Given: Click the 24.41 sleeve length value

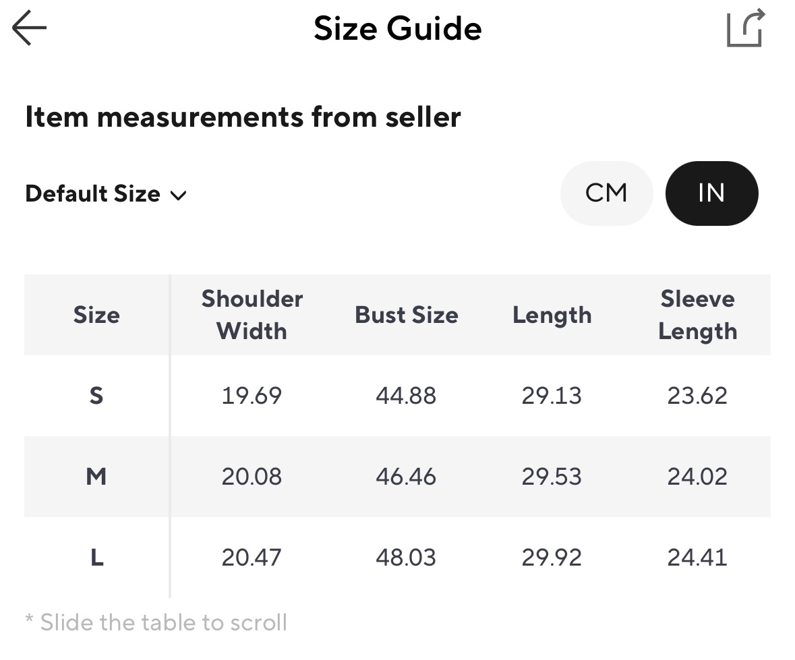Looking at the screenshot, I should pyautogui.click(x=697, y=558).
